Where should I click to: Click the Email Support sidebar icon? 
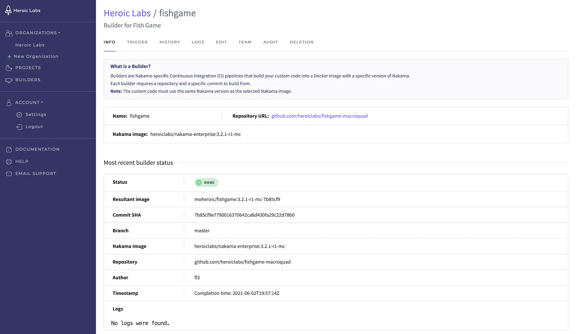pos(9,173)
